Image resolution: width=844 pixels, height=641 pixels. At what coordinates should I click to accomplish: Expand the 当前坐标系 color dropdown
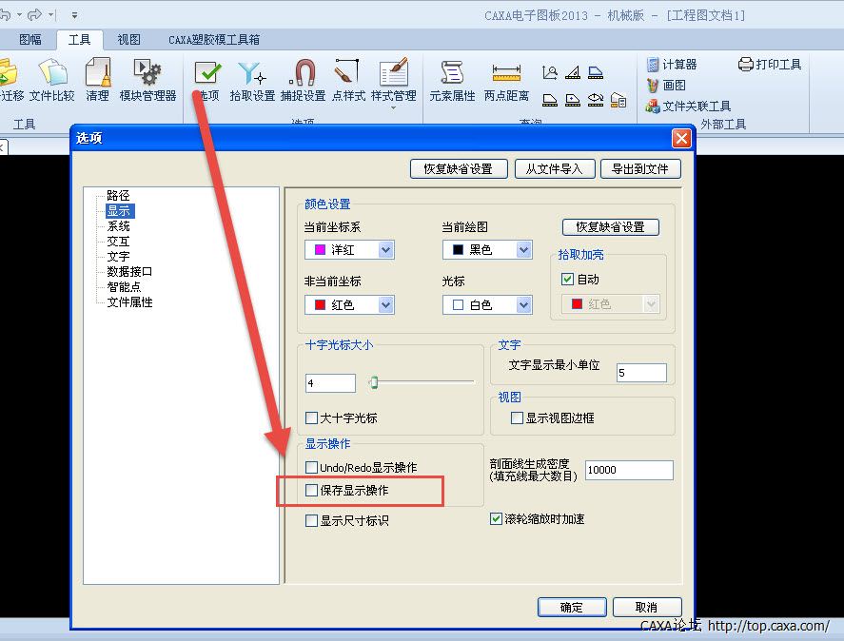coord(385,250)
